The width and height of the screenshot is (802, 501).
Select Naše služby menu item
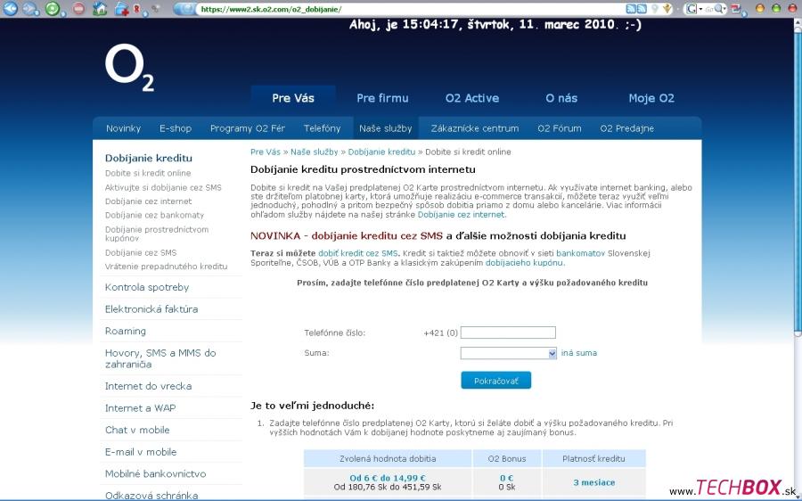point(386,128)
